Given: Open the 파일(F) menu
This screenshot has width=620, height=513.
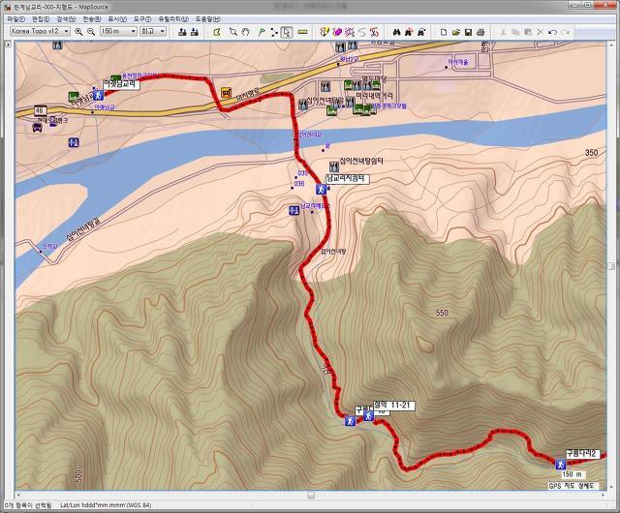Looking at the screenshot, I should click(15, 19).
